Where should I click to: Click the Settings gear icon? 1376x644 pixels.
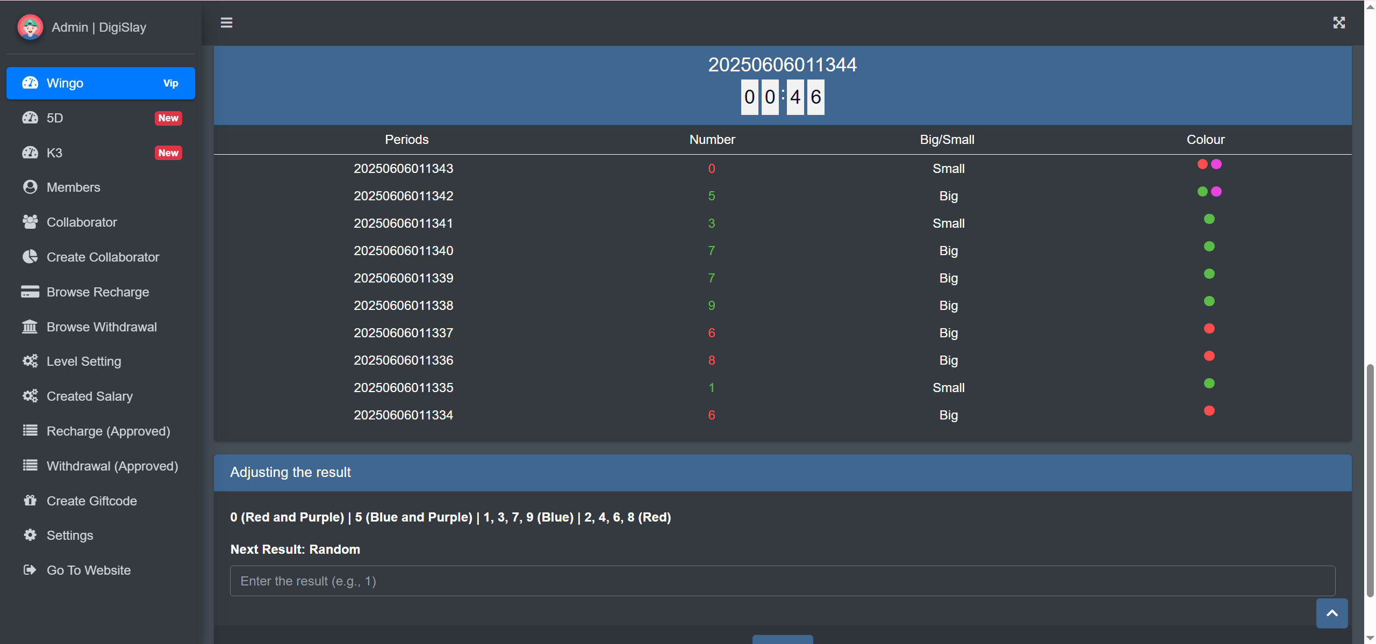click(x=30, y=535)
